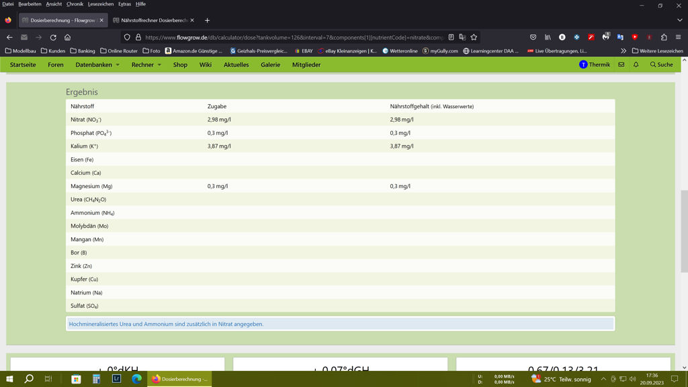
Task: Reload the page with the refresh icon
Action: [53, 38]
